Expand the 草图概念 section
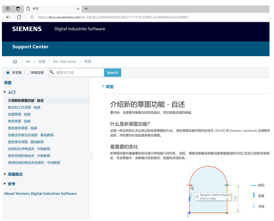 pyautogui.click(x=5, y=174)
